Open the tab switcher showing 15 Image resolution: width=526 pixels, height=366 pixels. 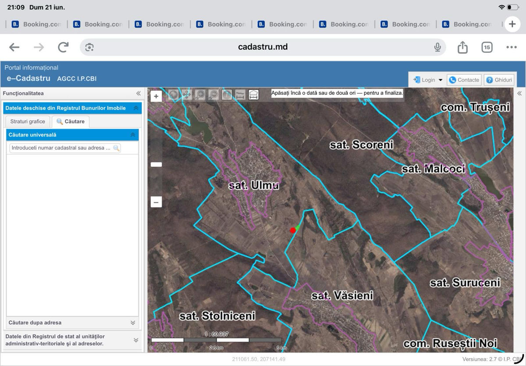[487, 47]
